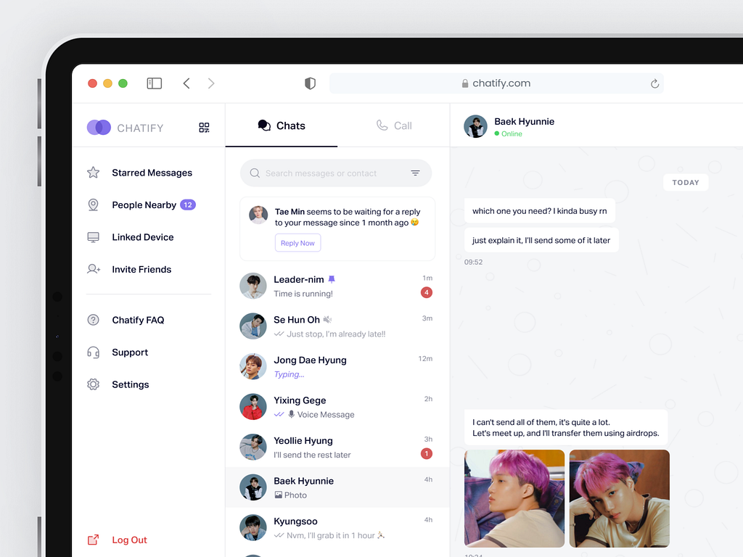743x557 pixels.
Task: Select the Chats tab
Action: coord(282,125)
